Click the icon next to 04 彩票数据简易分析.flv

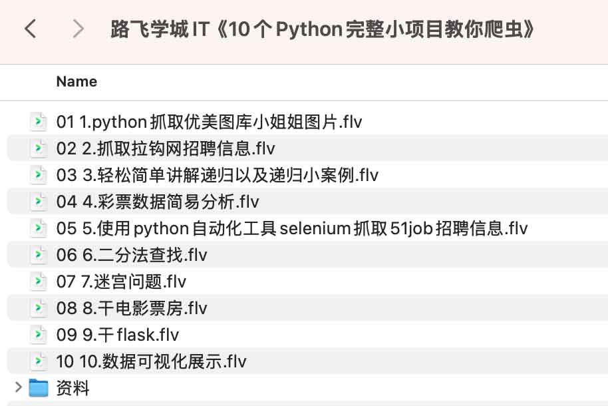(39, 202)
